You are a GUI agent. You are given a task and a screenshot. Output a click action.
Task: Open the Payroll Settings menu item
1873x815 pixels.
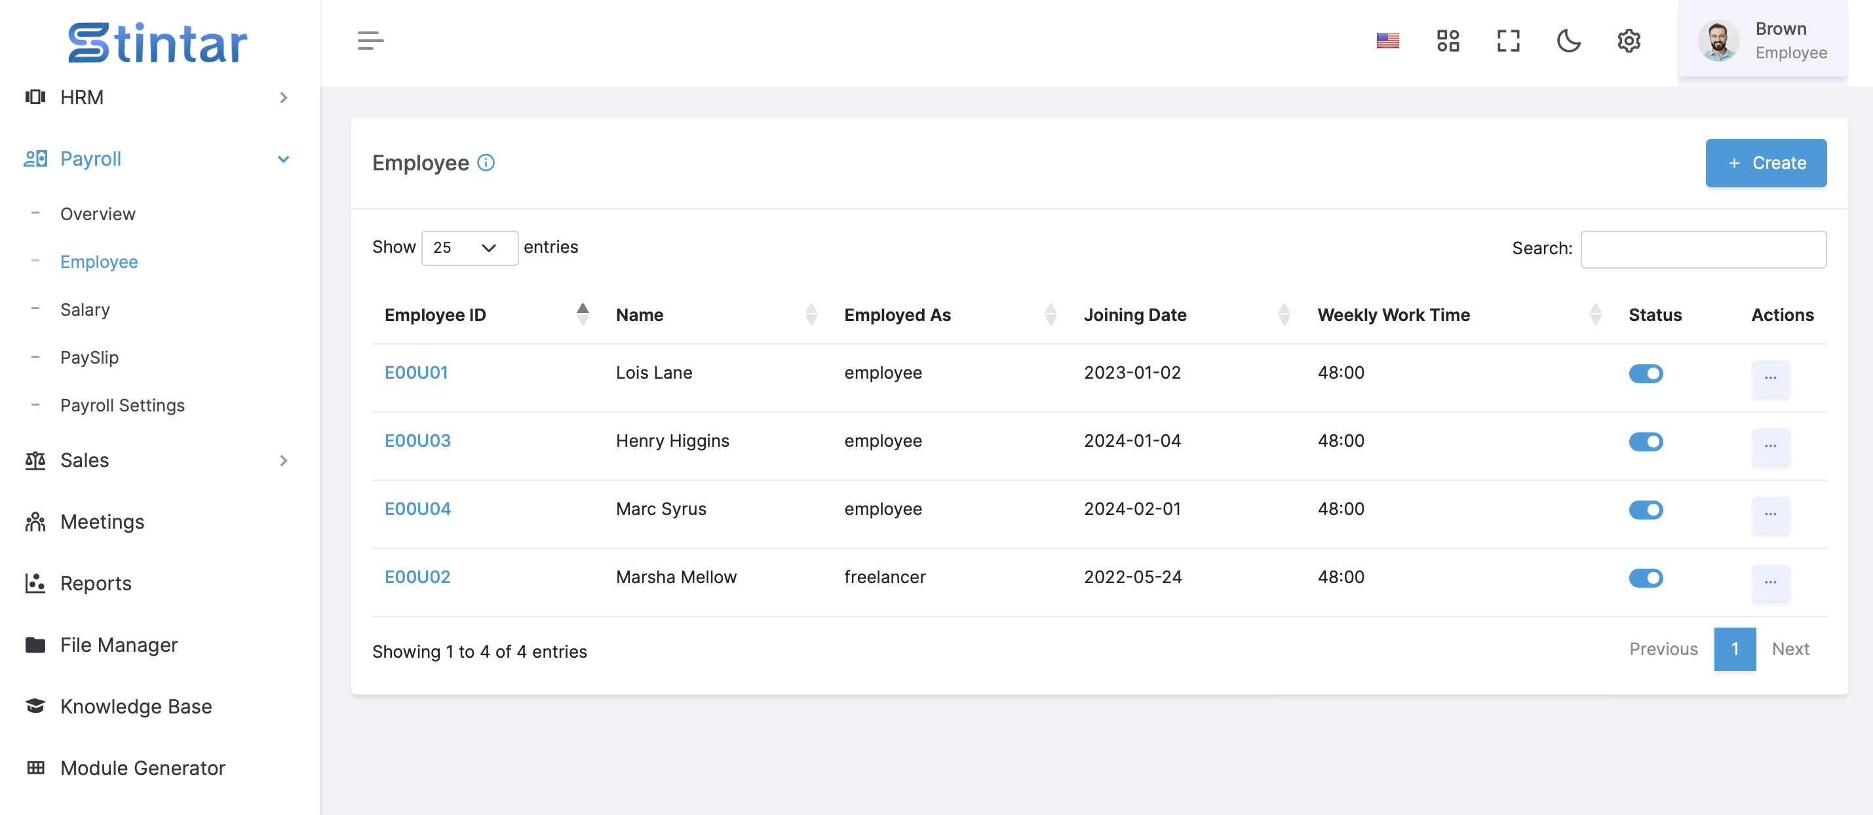coord(123,404)
